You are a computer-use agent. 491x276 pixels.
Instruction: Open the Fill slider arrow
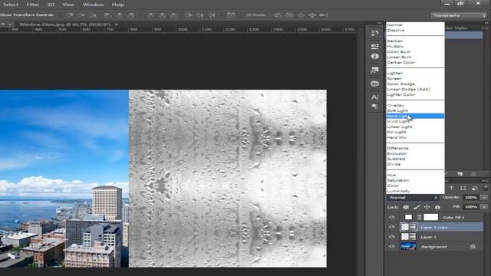coord(484,207)
